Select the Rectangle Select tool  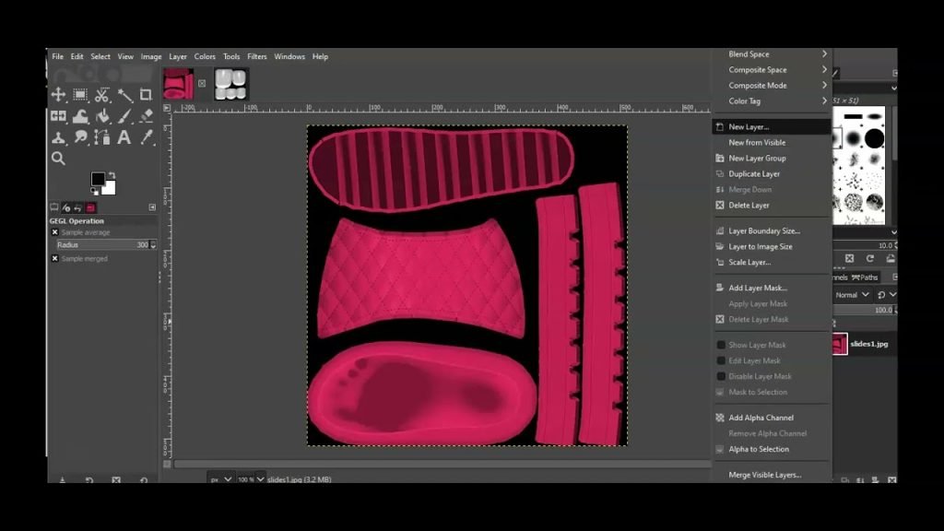[x=80, y=95]
